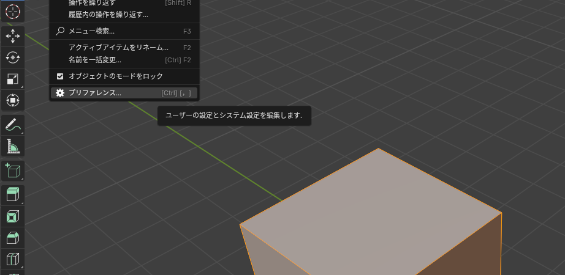The width and height of the screenshot is (565, 275).
Task: Select the Measure ruler tool
Action: click(13, 147)
